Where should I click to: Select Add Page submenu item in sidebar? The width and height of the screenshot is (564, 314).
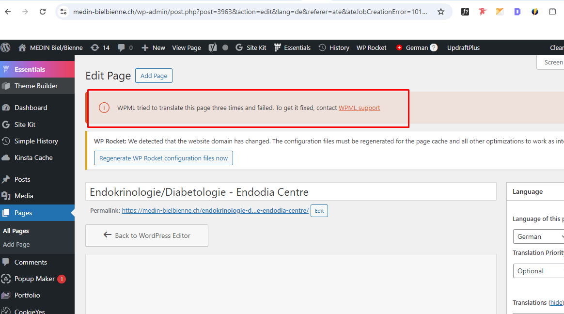tap(16, 244)
